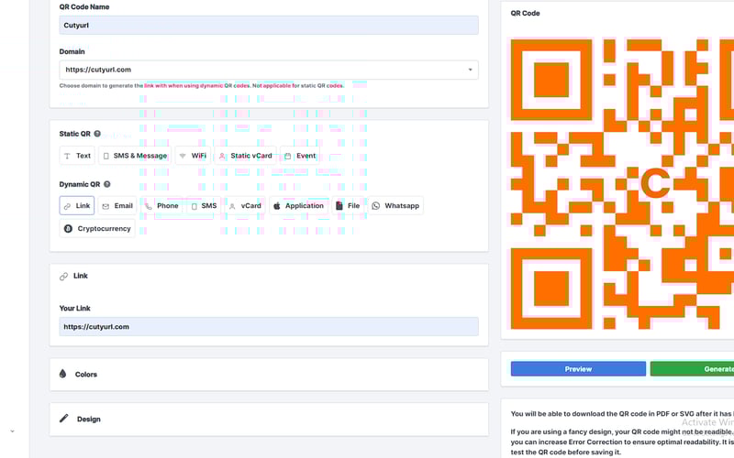The height and width of the screenshot is (458, 734).
Task: Select the vCard dynamic QR type
Action: click(245, 205)
